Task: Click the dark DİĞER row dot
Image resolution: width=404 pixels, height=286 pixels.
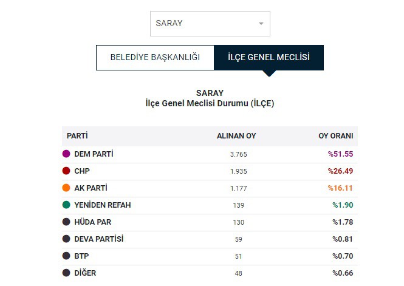Action: [x=66, y=273]
